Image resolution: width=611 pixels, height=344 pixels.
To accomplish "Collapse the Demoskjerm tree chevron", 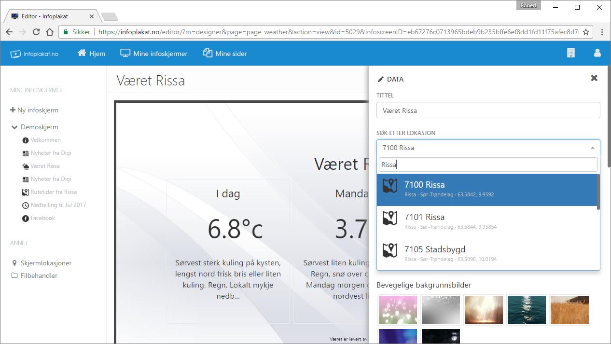I will click(14, 127).
